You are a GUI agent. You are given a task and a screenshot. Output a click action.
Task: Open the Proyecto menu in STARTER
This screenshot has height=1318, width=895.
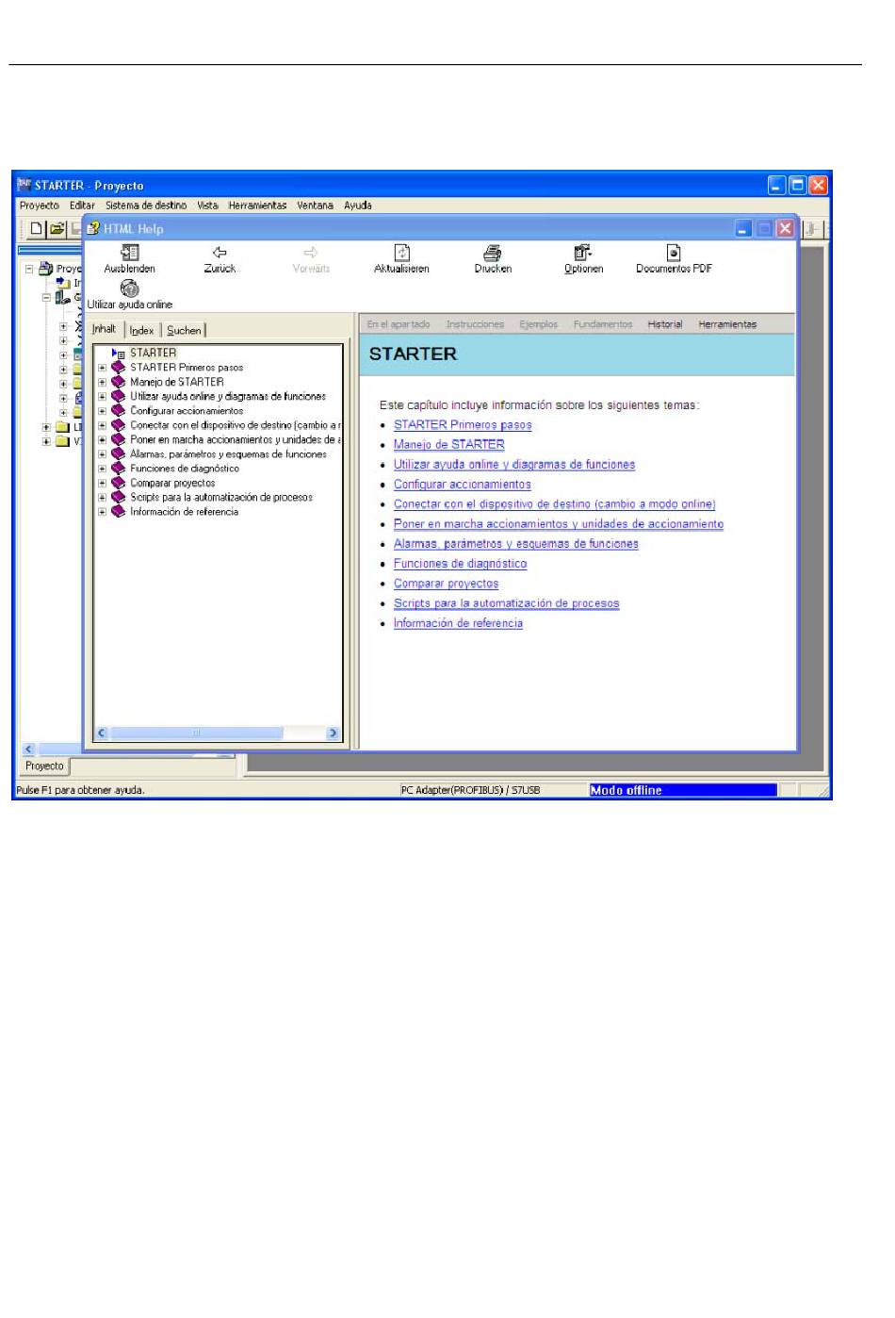[40, 206]
